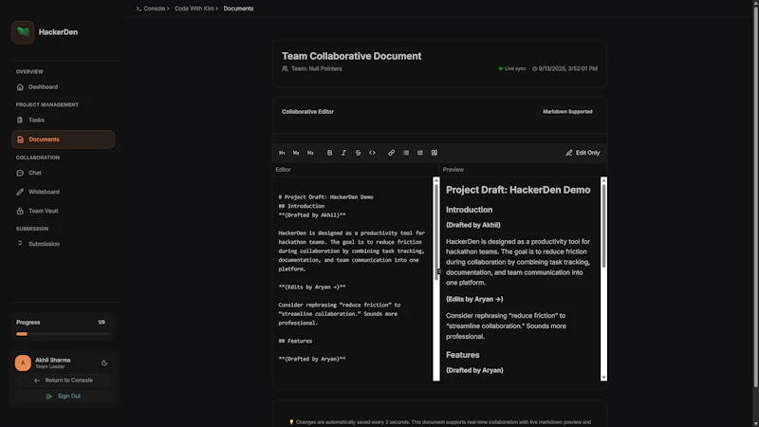Switch to Edit Only mode
The width and height of the screenshot is (759, 427).
(x=583, y=153)
